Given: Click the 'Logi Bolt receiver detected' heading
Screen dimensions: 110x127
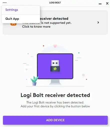Looking at the screenshot, I should (x=55, y=95).
